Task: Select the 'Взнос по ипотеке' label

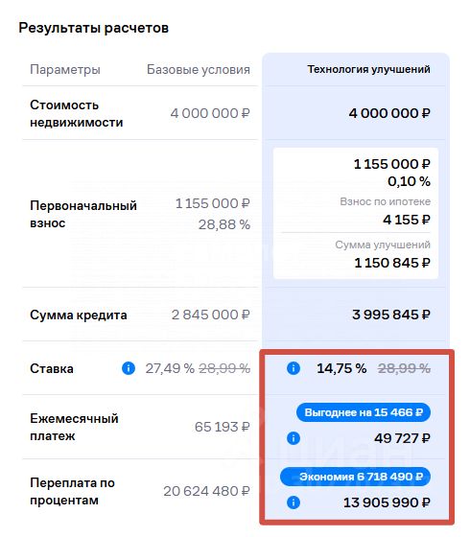Action: tap(385, 201)
